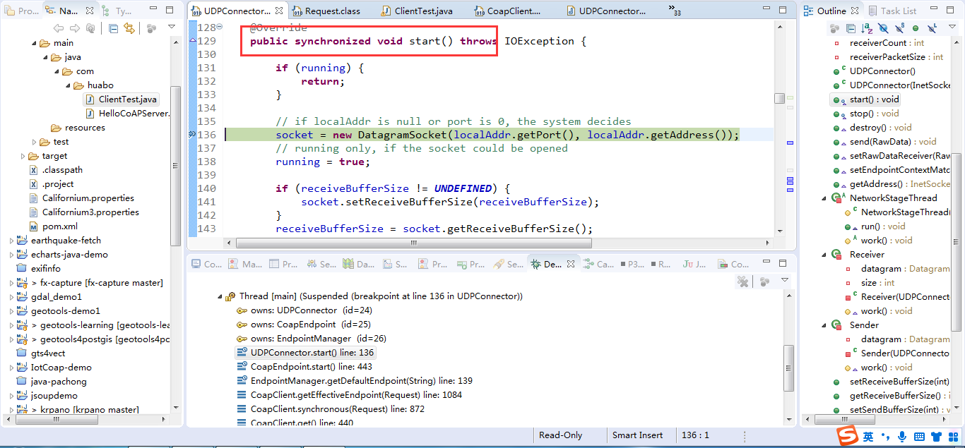965x448 pixels.
Task: Toggle Hide Local Types in Outline
Action: (x=932, y=28)
